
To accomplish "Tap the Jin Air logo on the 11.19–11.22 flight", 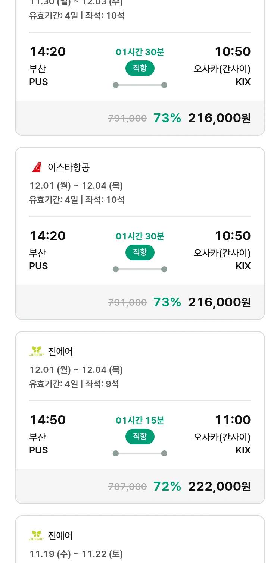I will (x=37, y=535).
